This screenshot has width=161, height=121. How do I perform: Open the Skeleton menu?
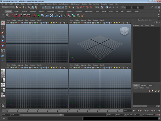[x=85, y=4]
